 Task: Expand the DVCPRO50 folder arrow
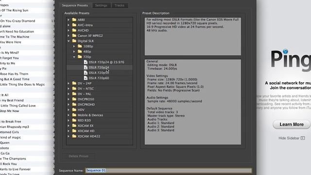(69, 99)
